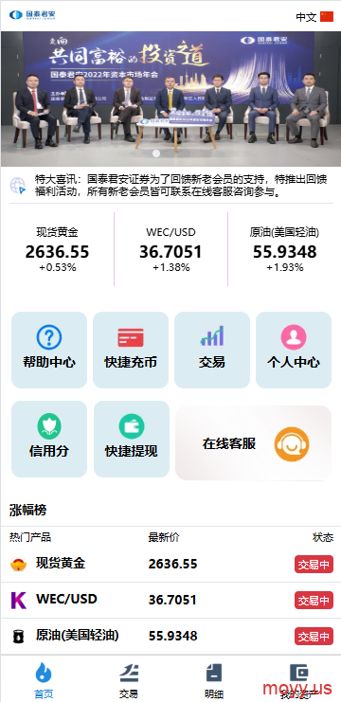Open the 中文 language selector
The height and width of the screenshot is (702, 341).
click(314, 17)
